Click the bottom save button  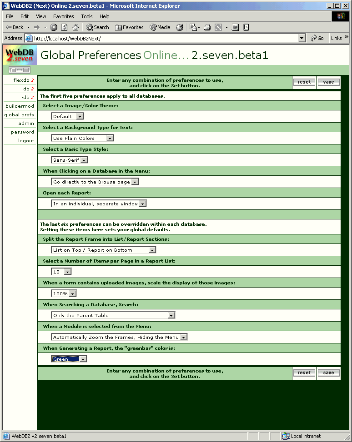(x=328, y=372)
